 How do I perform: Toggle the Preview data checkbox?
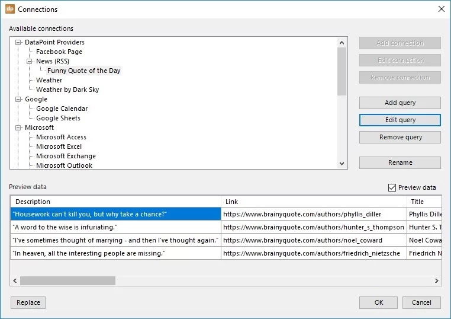point(392,187)
